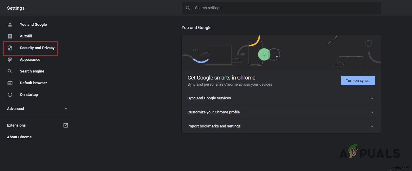Open Extensions via the external link icon
412x171 pixels.
pyautogui.click(x=66, y=125)
